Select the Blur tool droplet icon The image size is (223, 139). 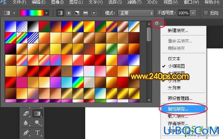(x=26, y=123)
